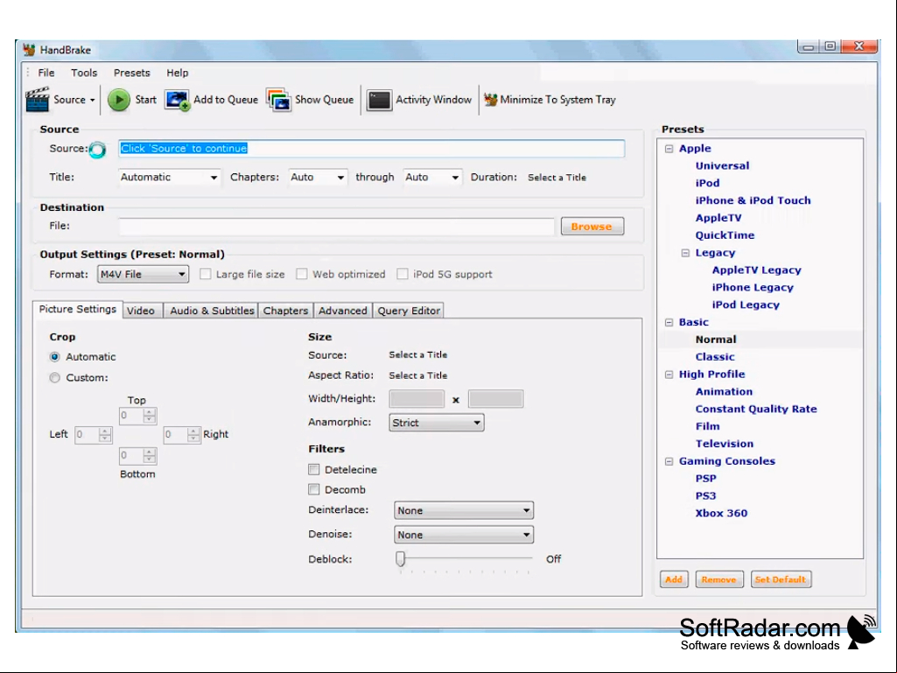The height and width of the screenshot is (673, 897).
Task: Enable the Decomb filter checkbox
Action: [313, 489]
